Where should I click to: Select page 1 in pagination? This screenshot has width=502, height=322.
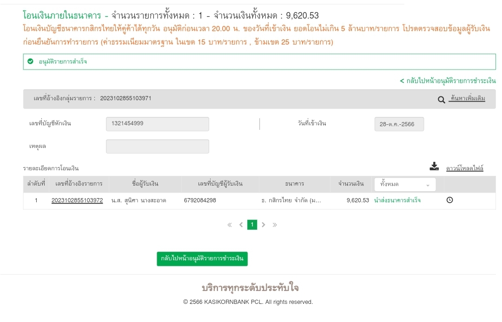click(x=252, y=225)
